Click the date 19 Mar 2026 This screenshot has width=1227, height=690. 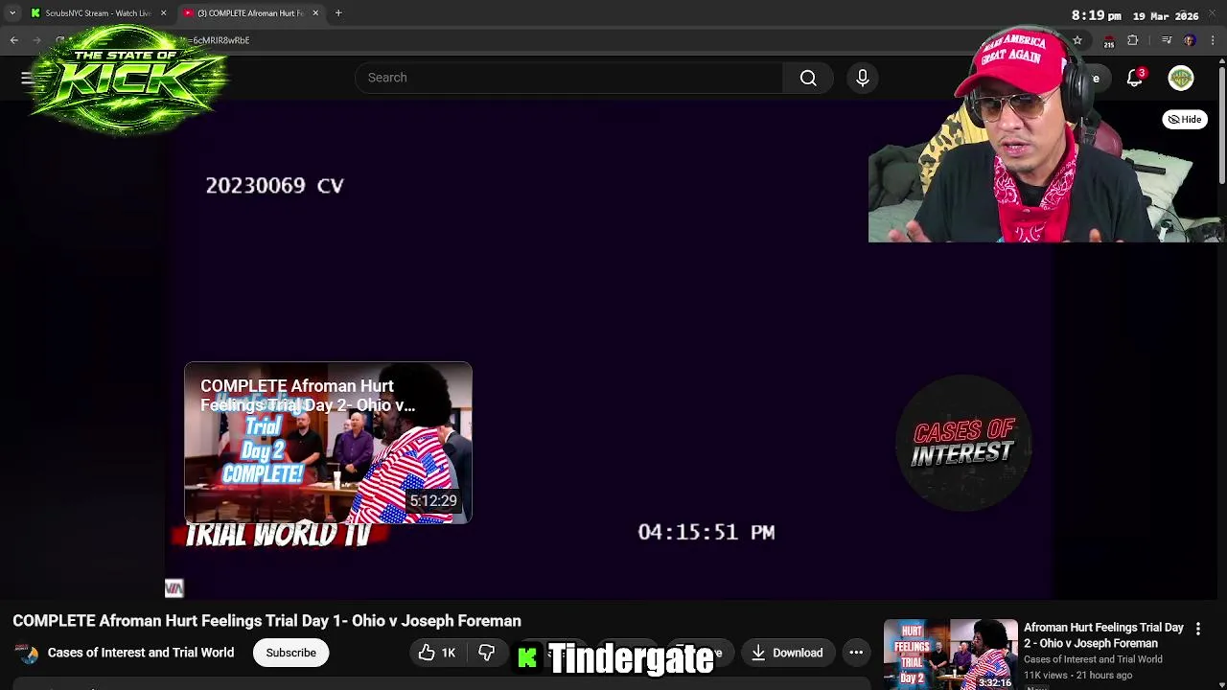(1165, 16)
